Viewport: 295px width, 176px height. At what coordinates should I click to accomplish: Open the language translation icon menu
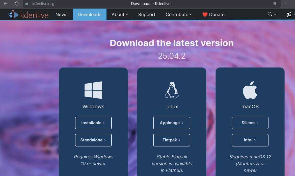tap(289, 15)
